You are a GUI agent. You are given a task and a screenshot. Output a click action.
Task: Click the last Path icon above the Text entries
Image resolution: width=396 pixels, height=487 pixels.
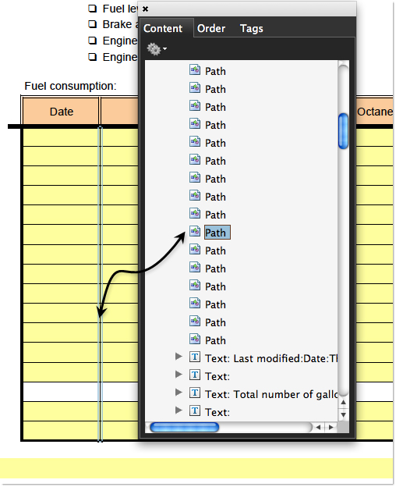tap(195, 339)
